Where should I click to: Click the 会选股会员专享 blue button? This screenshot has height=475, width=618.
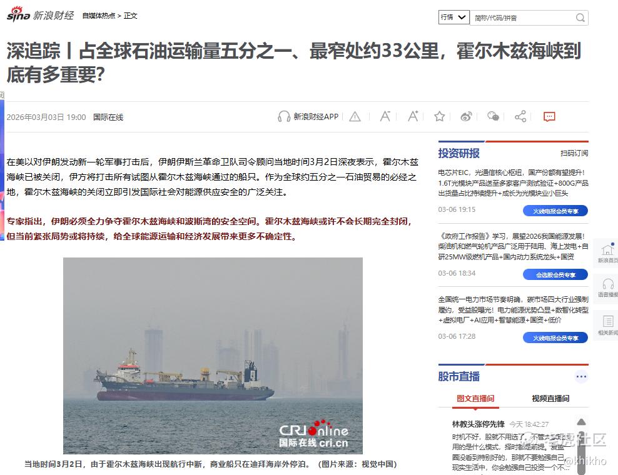click(555, 274)
